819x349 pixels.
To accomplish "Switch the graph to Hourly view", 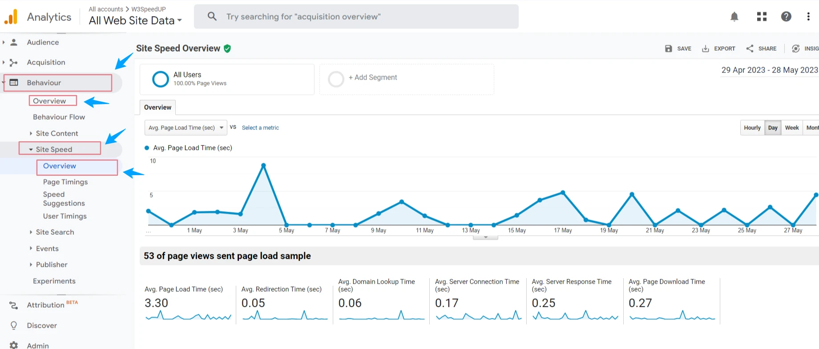I will (x=752, y=128).
